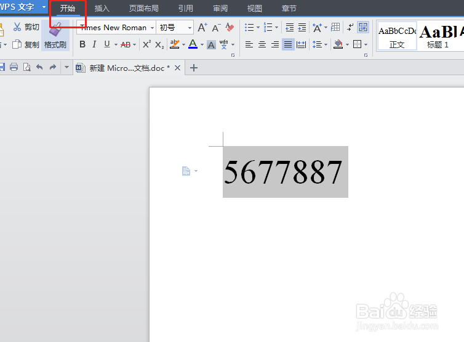Open paragraph dialog launcher
464x342 pixels.
[366, 55]
